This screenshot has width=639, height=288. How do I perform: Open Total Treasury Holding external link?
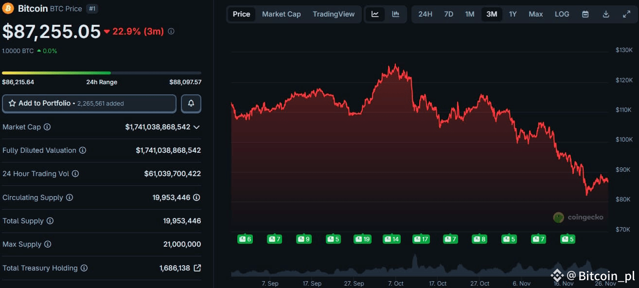point(197,268)
